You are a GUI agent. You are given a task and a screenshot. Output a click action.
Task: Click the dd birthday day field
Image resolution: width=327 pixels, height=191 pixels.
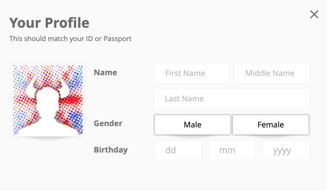178,150
